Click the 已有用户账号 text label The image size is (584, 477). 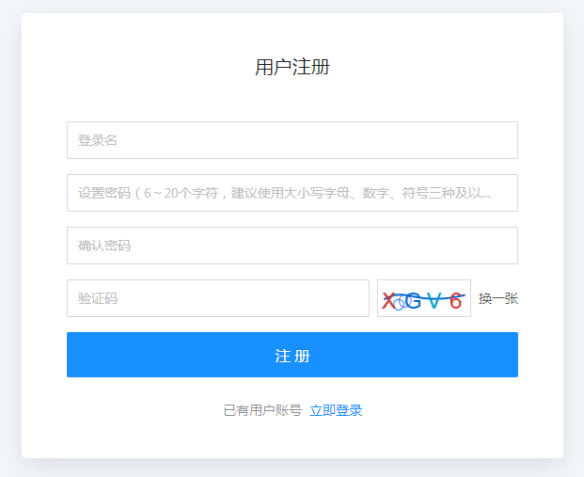(262, 410)
